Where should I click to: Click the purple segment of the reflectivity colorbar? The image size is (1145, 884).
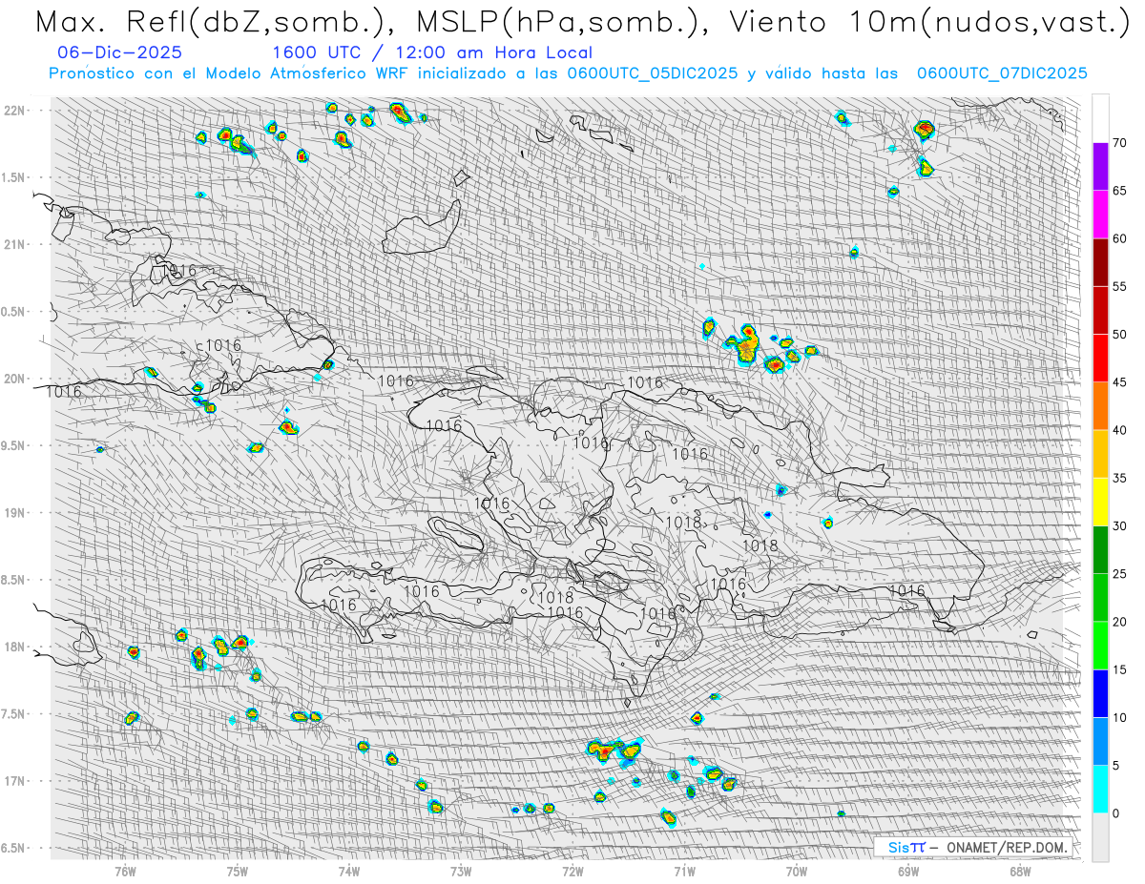coord(1100,167)
